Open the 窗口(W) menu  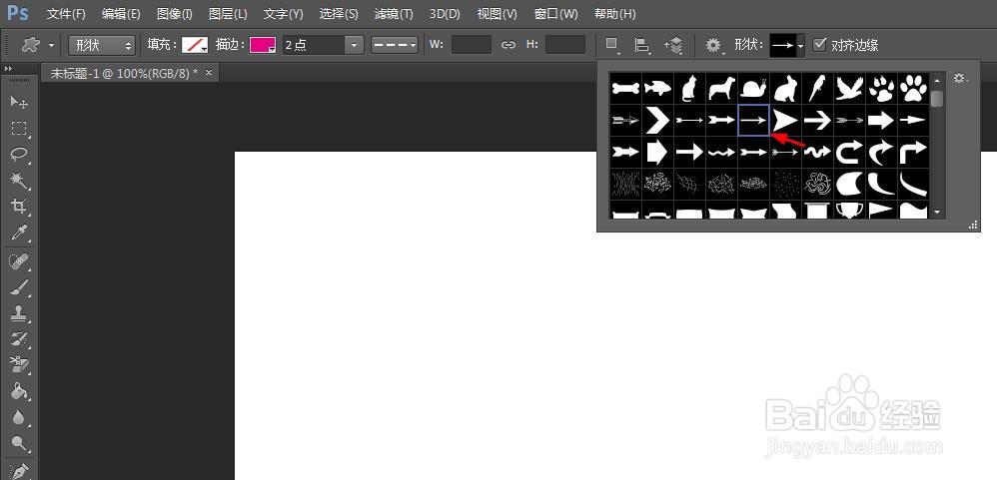click(x=556, y=13)
